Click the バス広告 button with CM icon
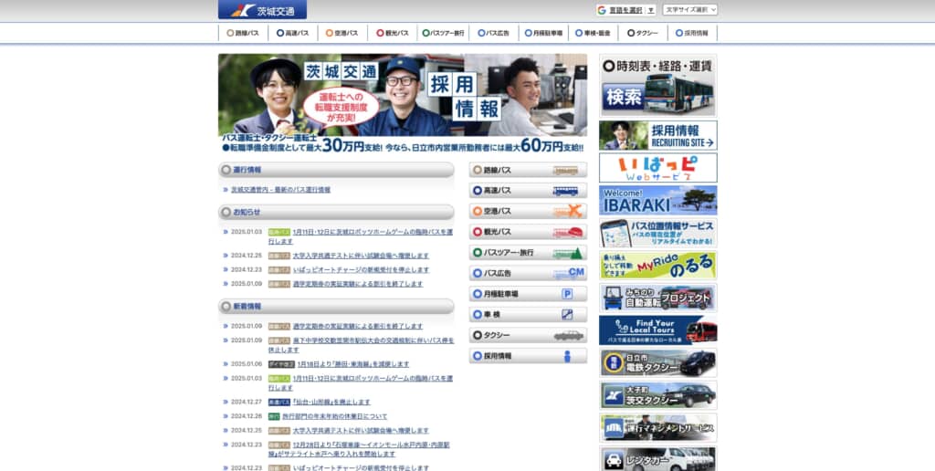Screen dimensions: 935x471 528,273
